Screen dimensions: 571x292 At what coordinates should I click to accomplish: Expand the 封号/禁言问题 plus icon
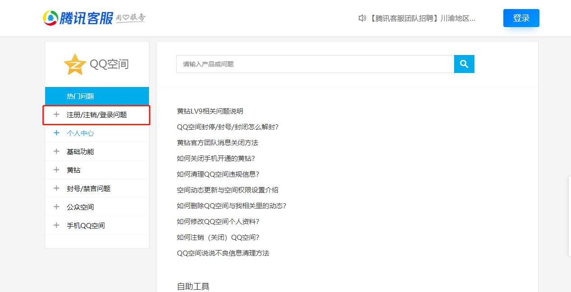click(56, 188)
